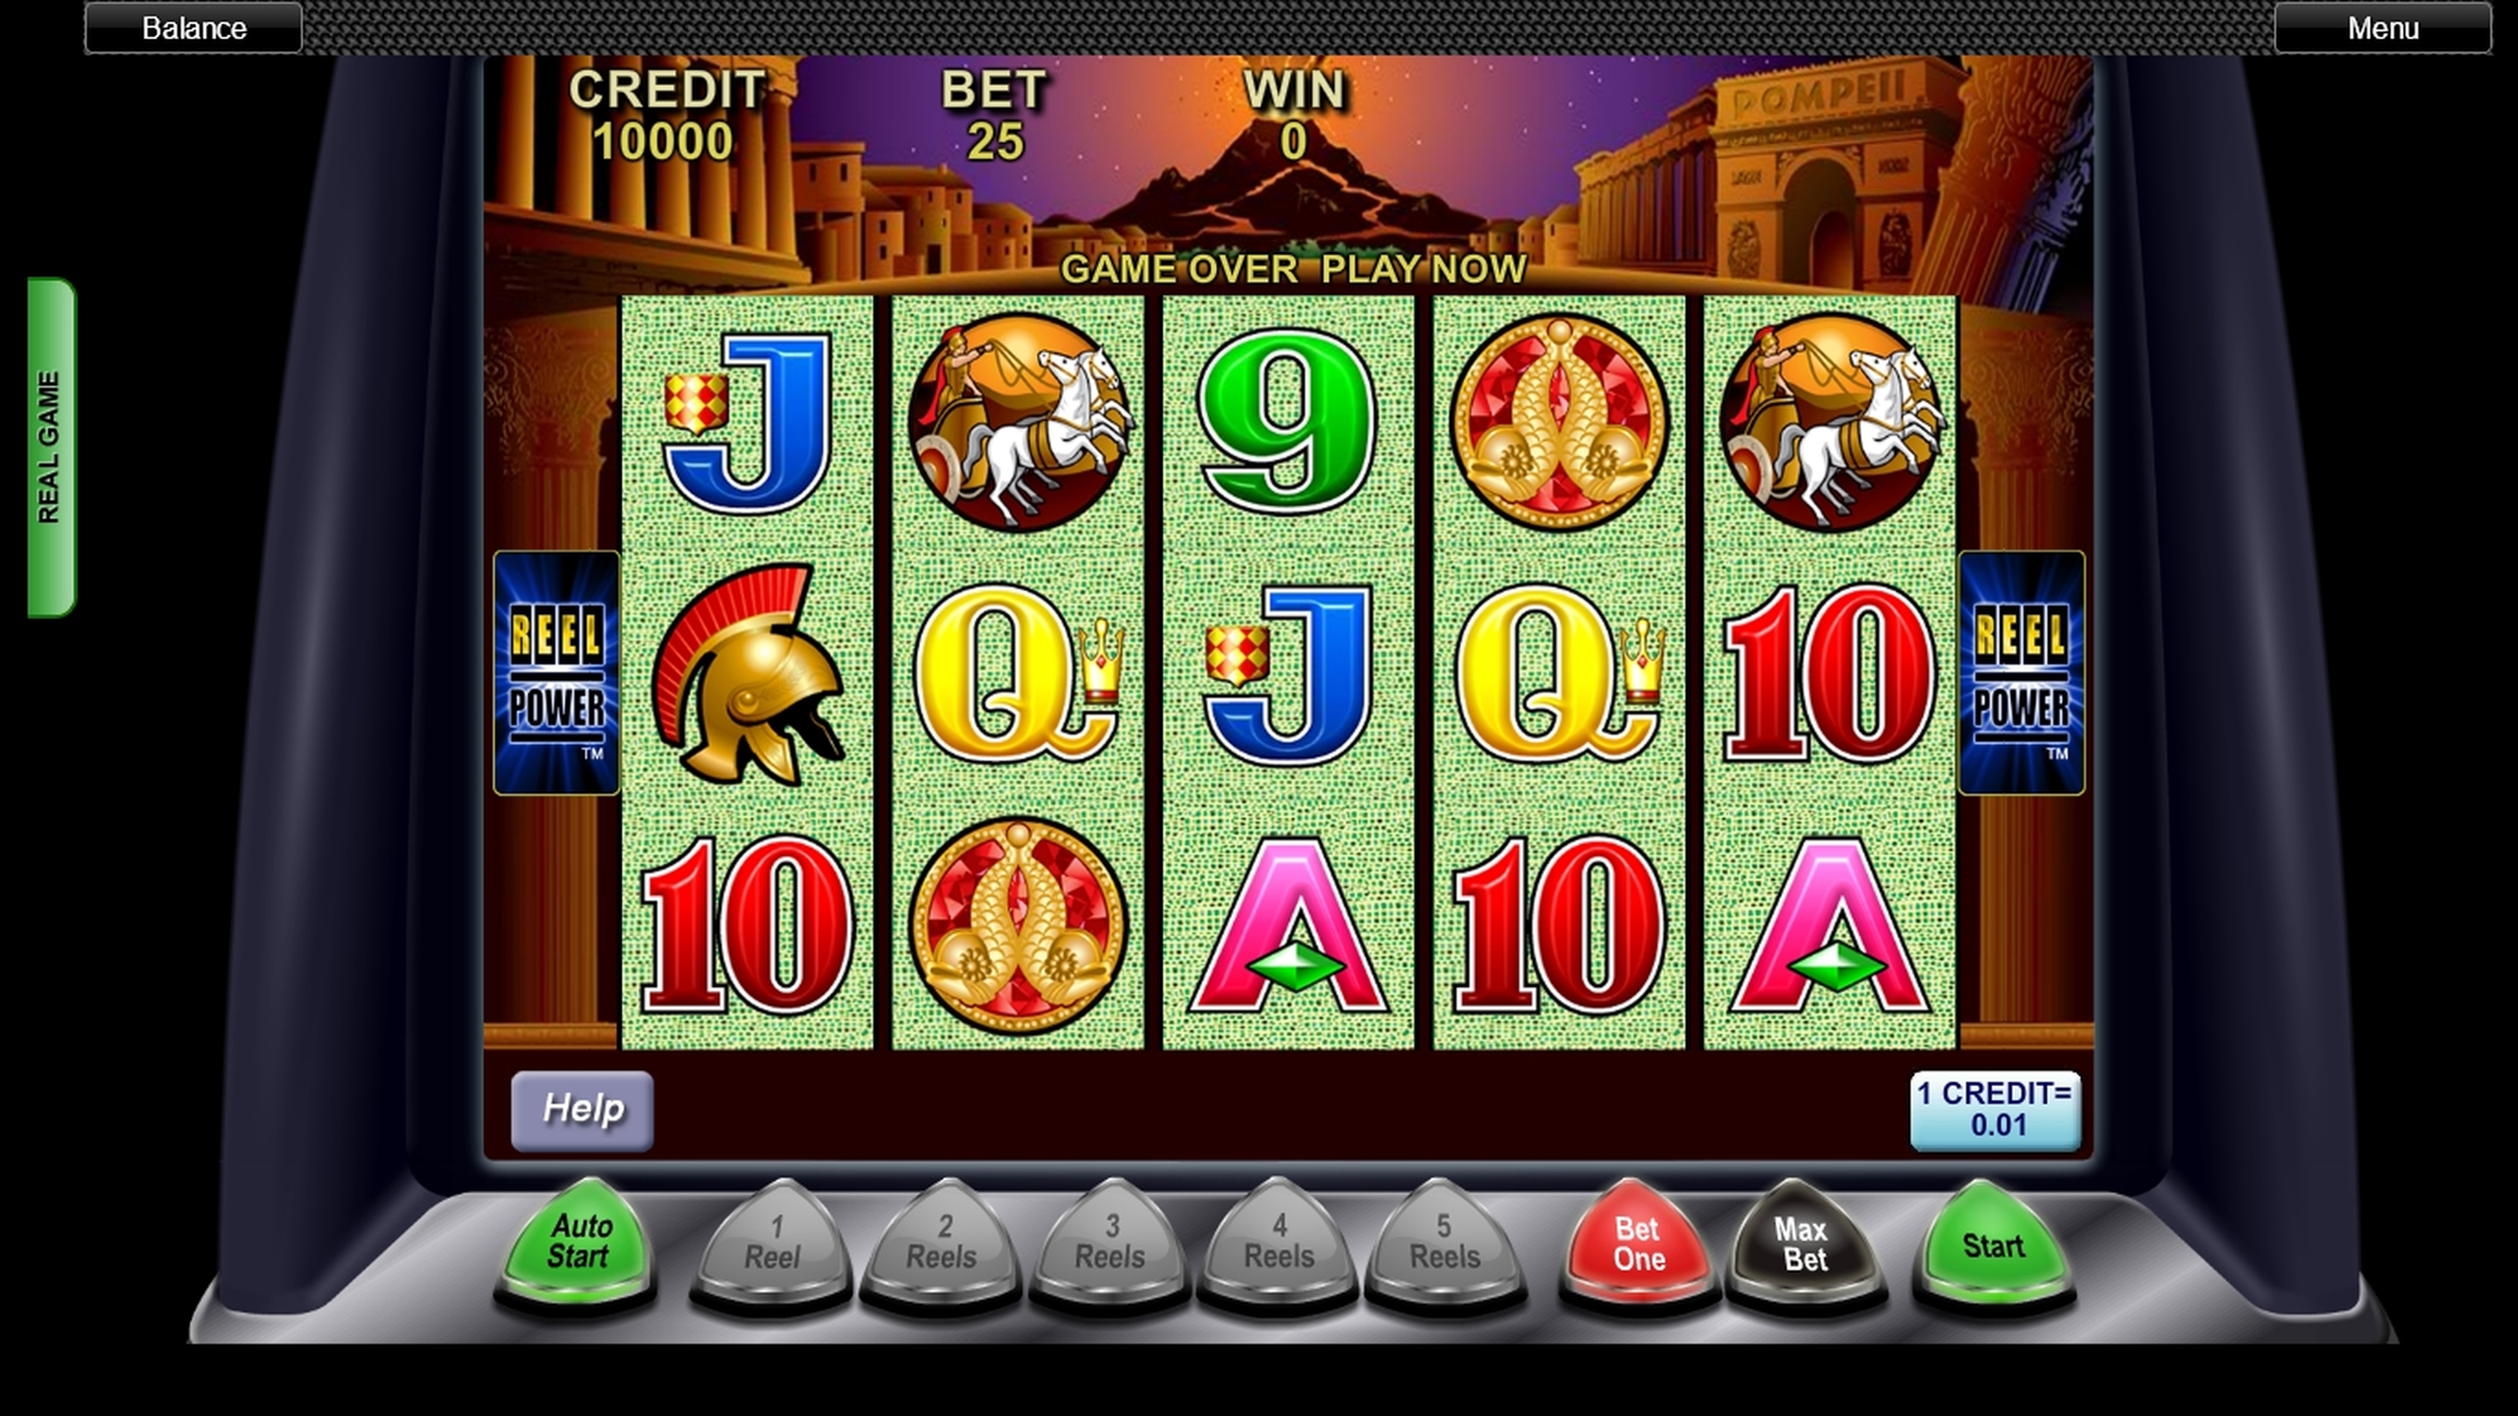Screen dimensions: 2518x1416
Task: Hit the black Max Bet button
Action: click(x=1805, y=1243)
